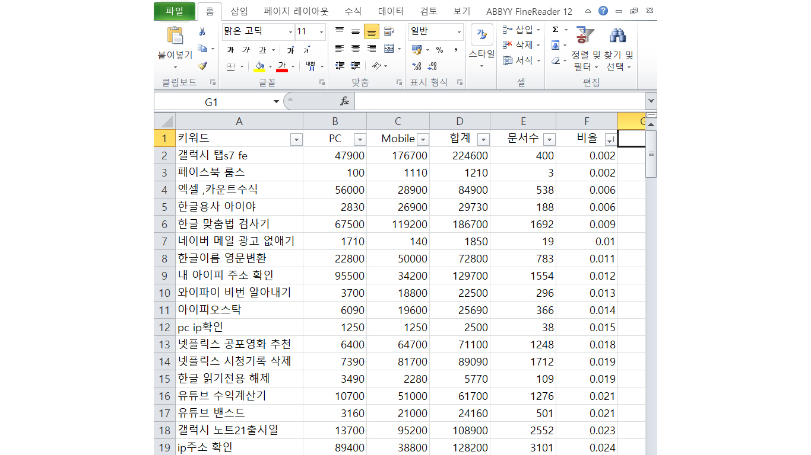
Task: Toggle bottom vertical alignment button
Action: pos(372,32)
